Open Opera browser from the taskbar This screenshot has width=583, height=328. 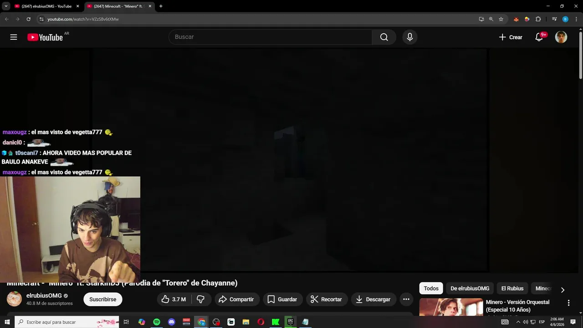click(x=261, y=322)
